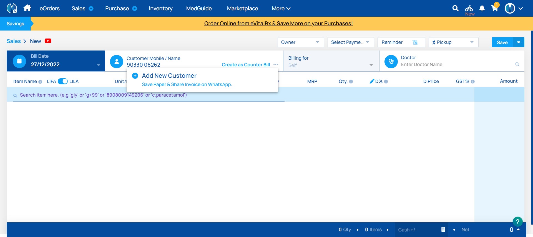The height and width of the screenshot is (237, 533).
Task: Click the D% pencil edit icon
Action: point(372,81)
